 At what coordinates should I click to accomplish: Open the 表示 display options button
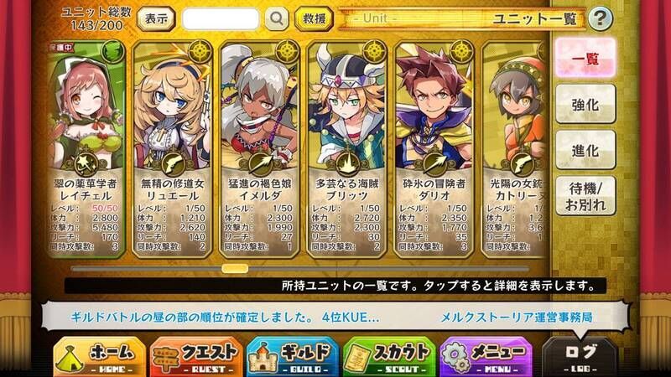coord(156,18)
